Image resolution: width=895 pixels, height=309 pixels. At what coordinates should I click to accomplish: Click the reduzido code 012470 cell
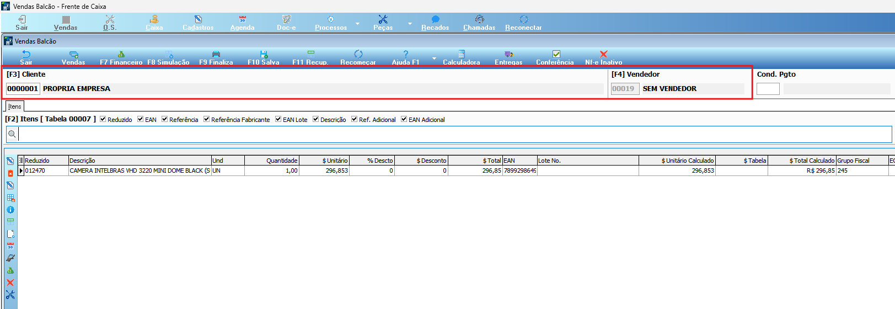[x=46, y=171]
